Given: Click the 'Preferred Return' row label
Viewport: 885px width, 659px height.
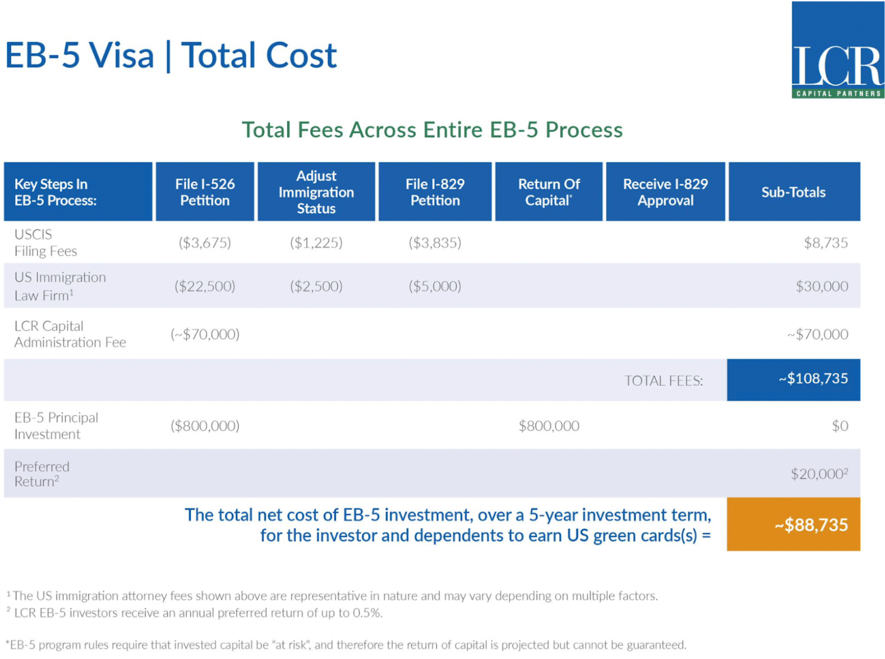Looking at the screenshot, I should 42,474.
